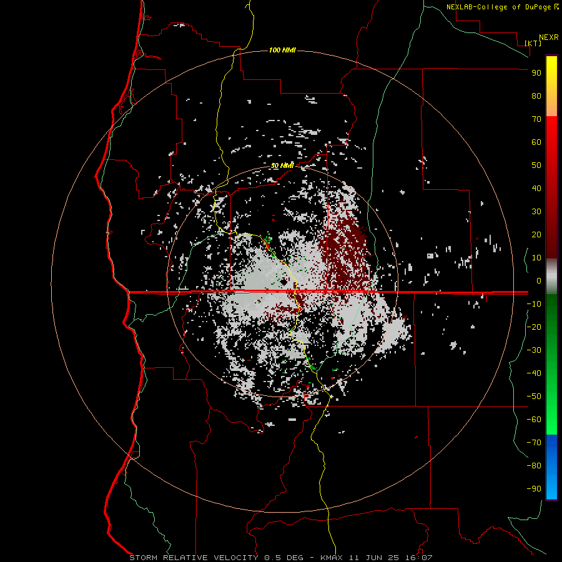Click the -60 value on the velocity scale
The width and height of the screenshot is (562, 562).
tap(534, 420)
